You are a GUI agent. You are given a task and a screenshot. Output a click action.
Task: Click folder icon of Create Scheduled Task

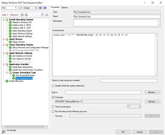[x=10, y=73]
